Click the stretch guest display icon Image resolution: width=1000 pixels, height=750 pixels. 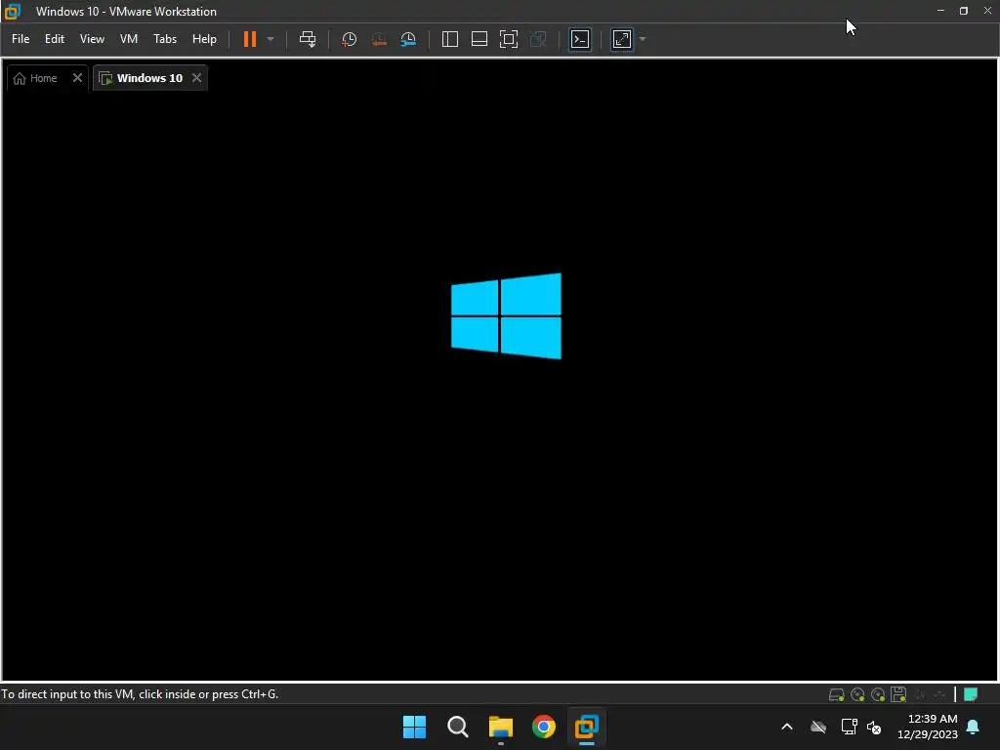pos(622,39)
